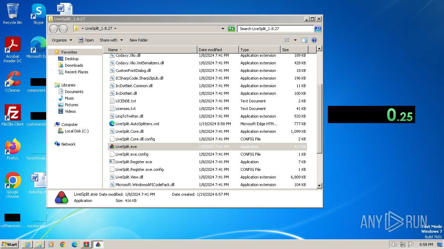The width and height of the screenshot is (444, 249).
Task: Go to Downloads in navigation pane
Action: pos(74,65)
